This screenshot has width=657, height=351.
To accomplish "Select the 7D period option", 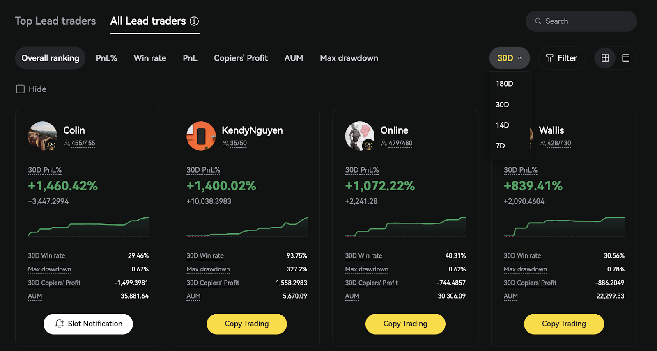I will pos(500,146).
